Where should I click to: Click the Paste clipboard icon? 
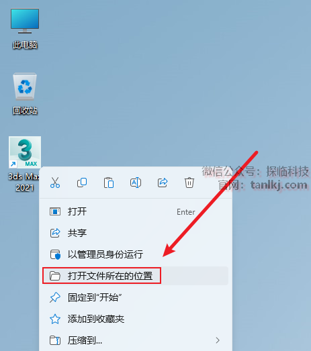pyautogui.click(x=109, y=183)
